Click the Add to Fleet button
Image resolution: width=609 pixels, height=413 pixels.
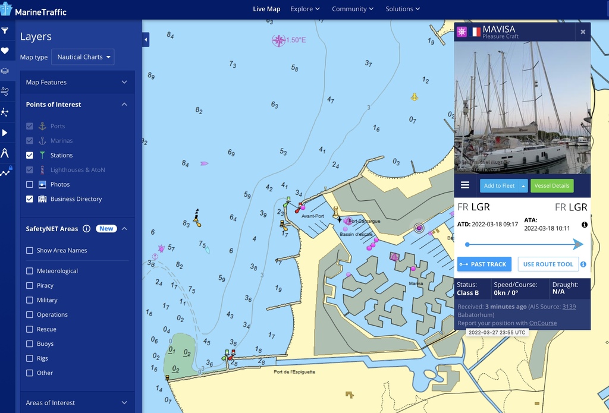pos(499,186)
